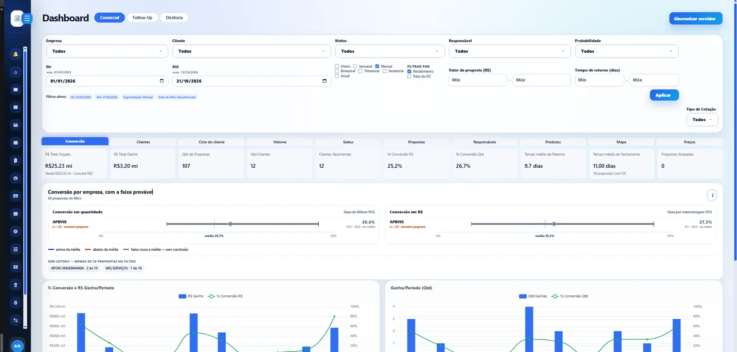Image resolution: width=737 pixels, height=352 pixels.
Task: Open the notifications bell in the sidebar
Action: click(x=16, y=54)
